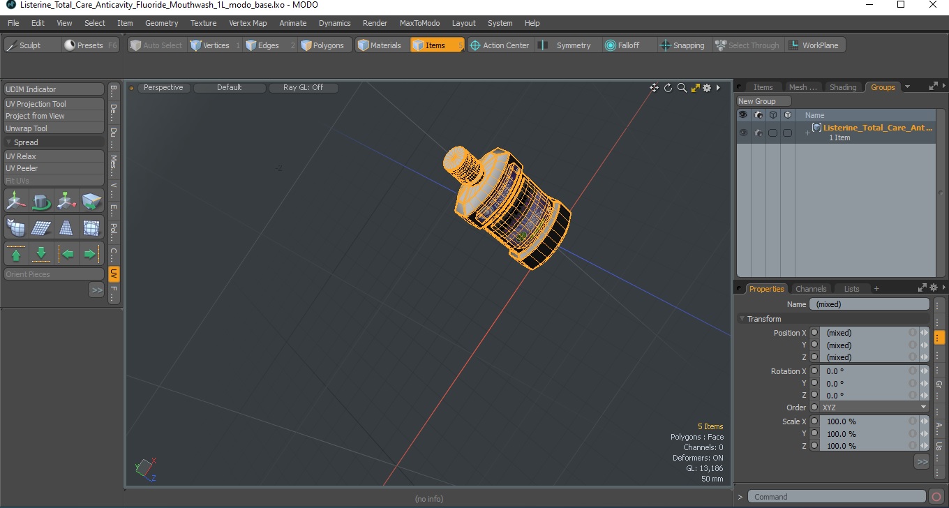The height and width of the screenshot is (508, 949).
Task: Select the move UV transform tool icon
Action: [x=16, y=201]
